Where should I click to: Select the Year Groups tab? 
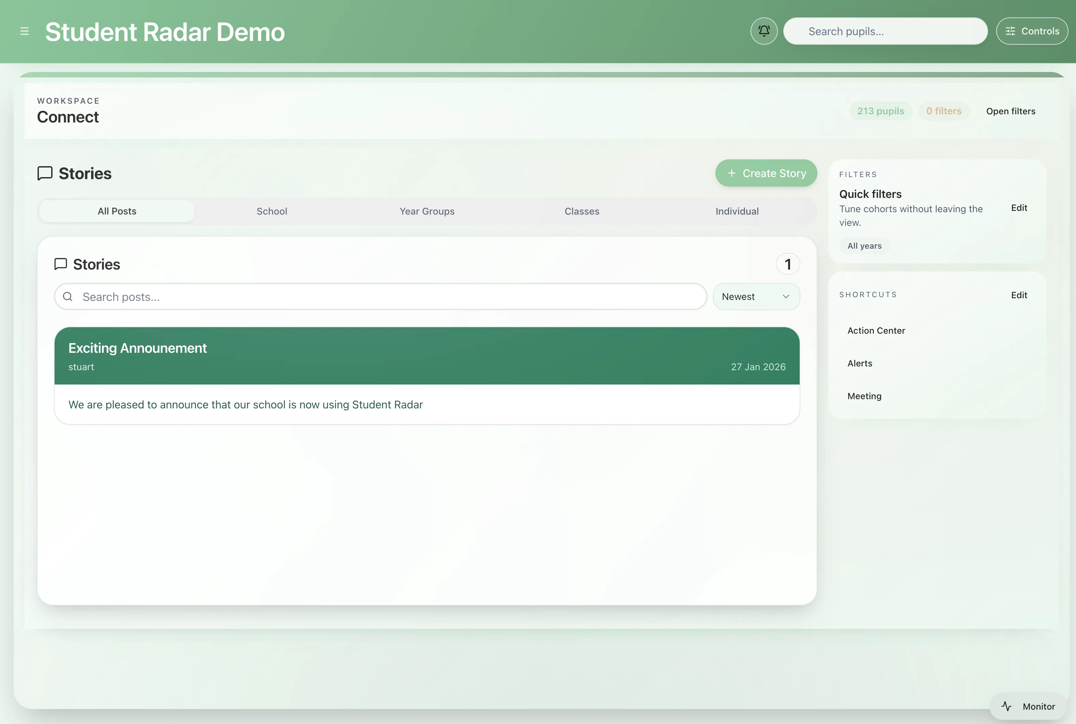click(427, 212)
